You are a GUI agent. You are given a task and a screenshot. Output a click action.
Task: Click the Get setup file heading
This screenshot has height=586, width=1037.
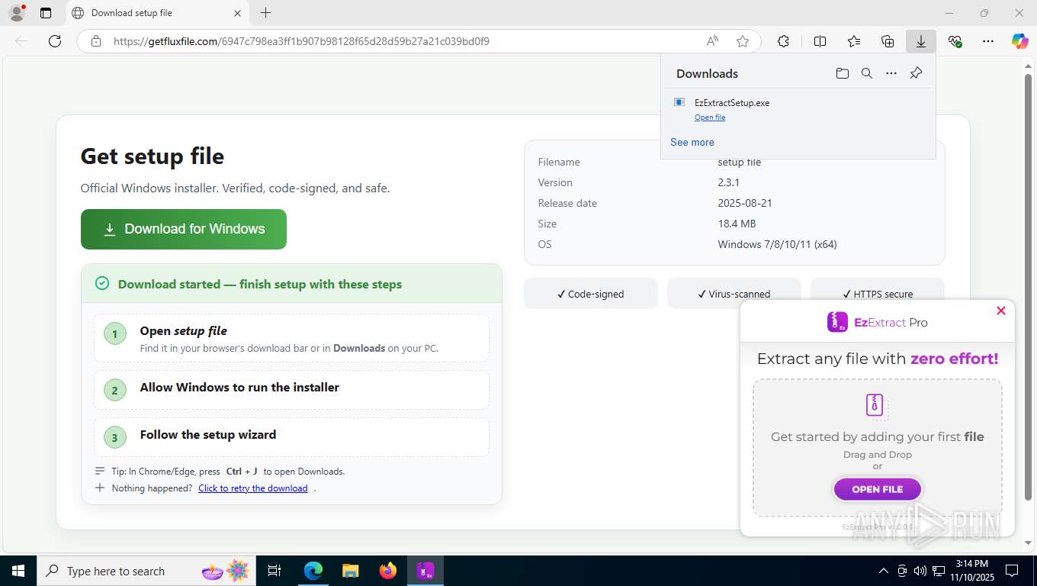(152, 156)
